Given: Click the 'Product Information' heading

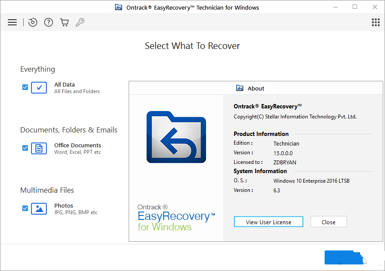Looking at the screenshot, I should (261, 134).
